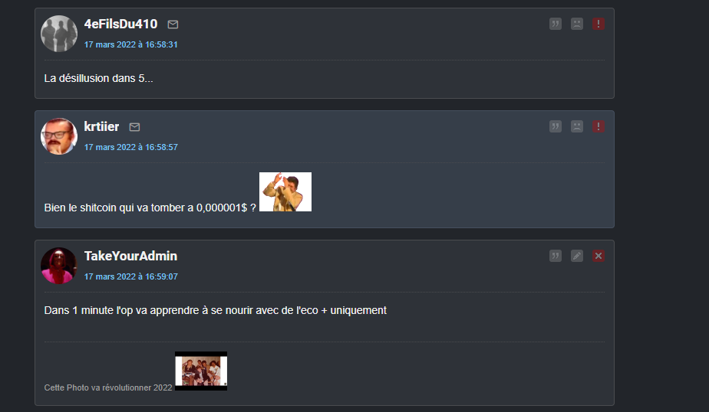Open TakeYourAdmin username profile link

tap(130, 256)
